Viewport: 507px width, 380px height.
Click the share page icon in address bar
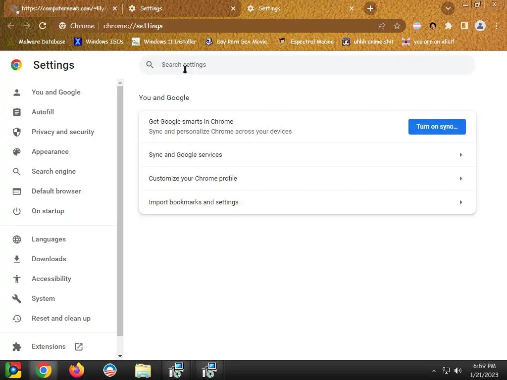click(381, 26)
